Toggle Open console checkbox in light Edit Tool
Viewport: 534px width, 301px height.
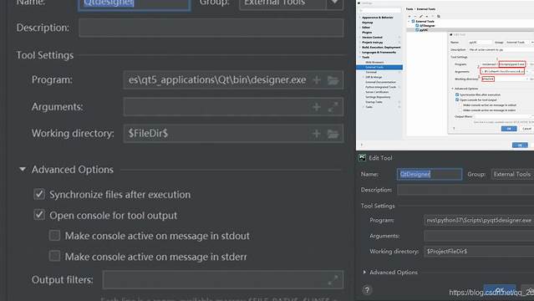click(x=457, y=99)
